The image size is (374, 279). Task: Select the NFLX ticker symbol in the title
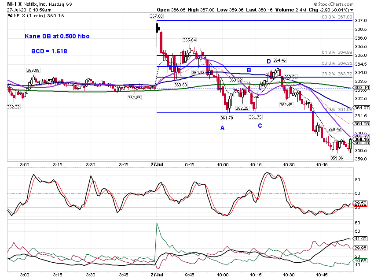pyautogui.click(x=15, y=4)
